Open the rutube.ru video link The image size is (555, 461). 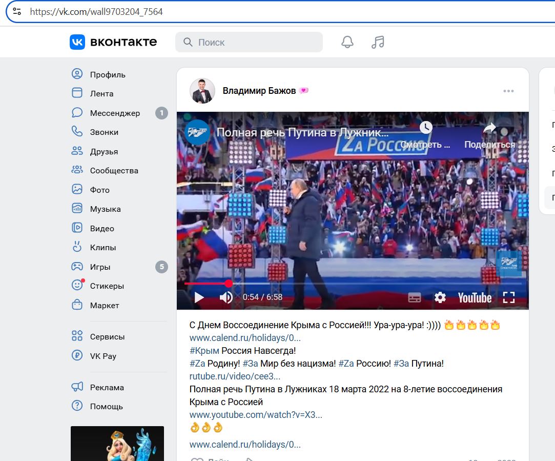235,376
